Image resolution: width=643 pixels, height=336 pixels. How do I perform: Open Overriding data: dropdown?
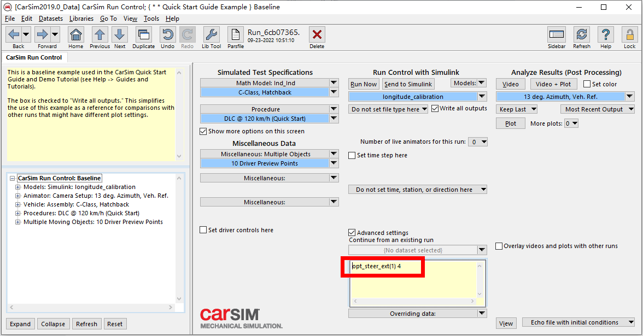(x=482, y=314)
